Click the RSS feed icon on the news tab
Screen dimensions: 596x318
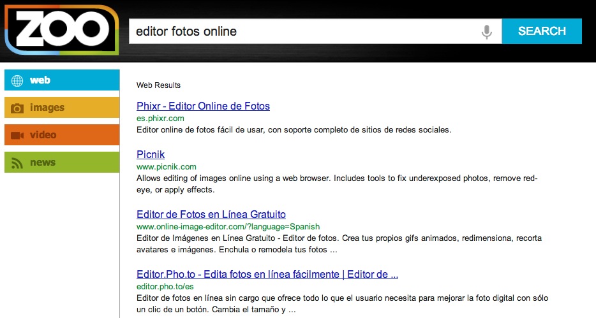coord(17,163)
